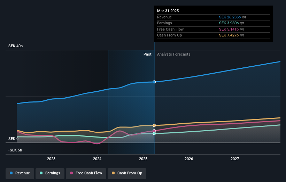Click the 'Analysts Forecasts' label

click(x=173, y=55)
